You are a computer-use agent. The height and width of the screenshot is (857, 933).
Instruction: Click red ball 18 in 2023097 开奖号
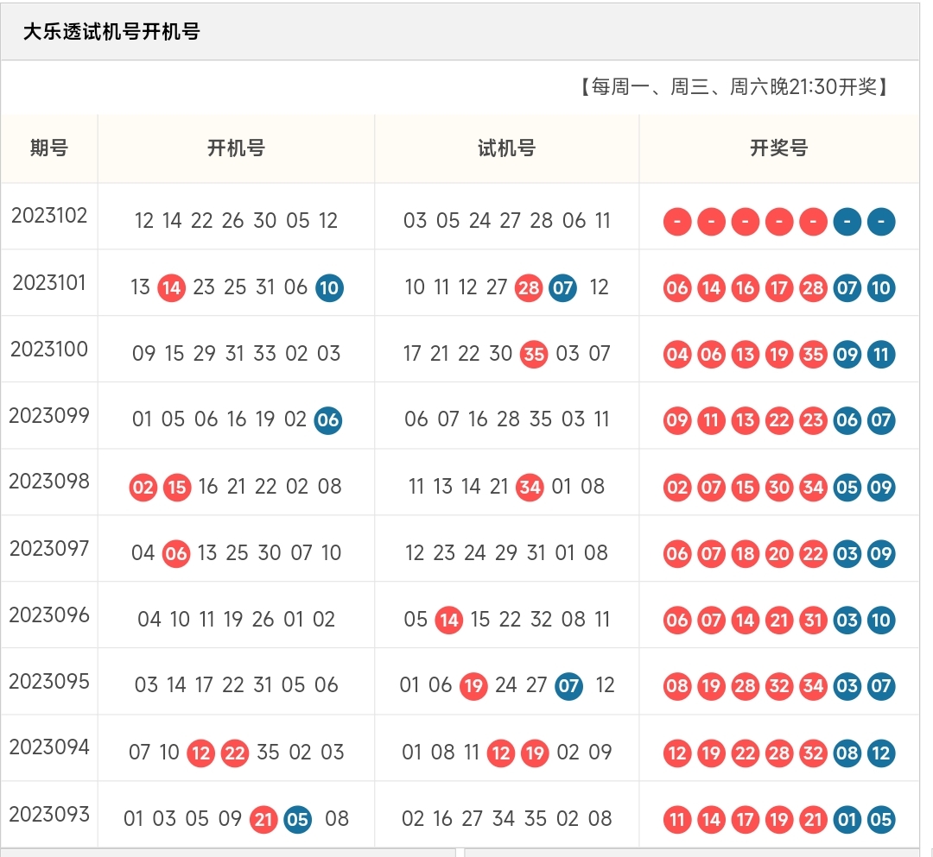(745, 554)
